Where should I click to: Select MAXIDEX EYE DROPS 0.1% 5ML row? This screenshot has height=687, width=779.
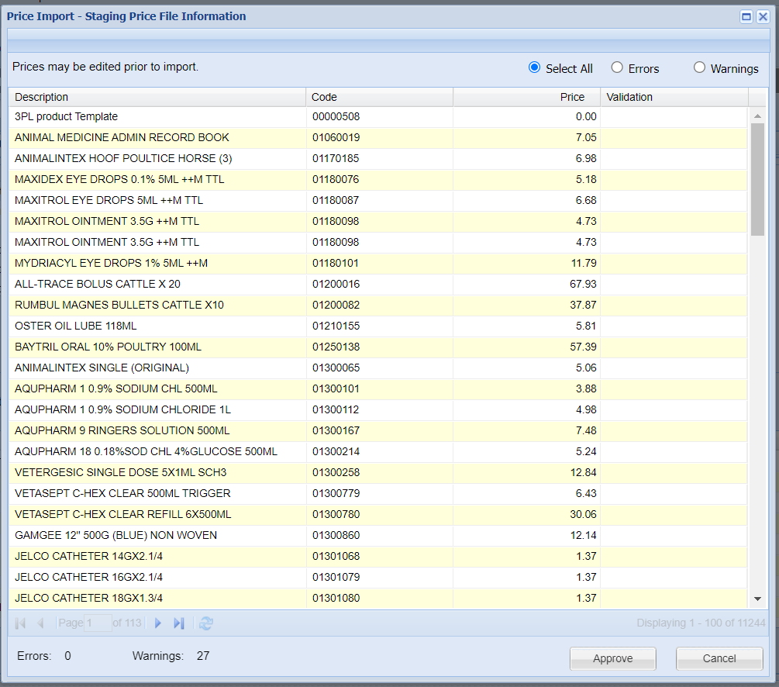point(377,179)
